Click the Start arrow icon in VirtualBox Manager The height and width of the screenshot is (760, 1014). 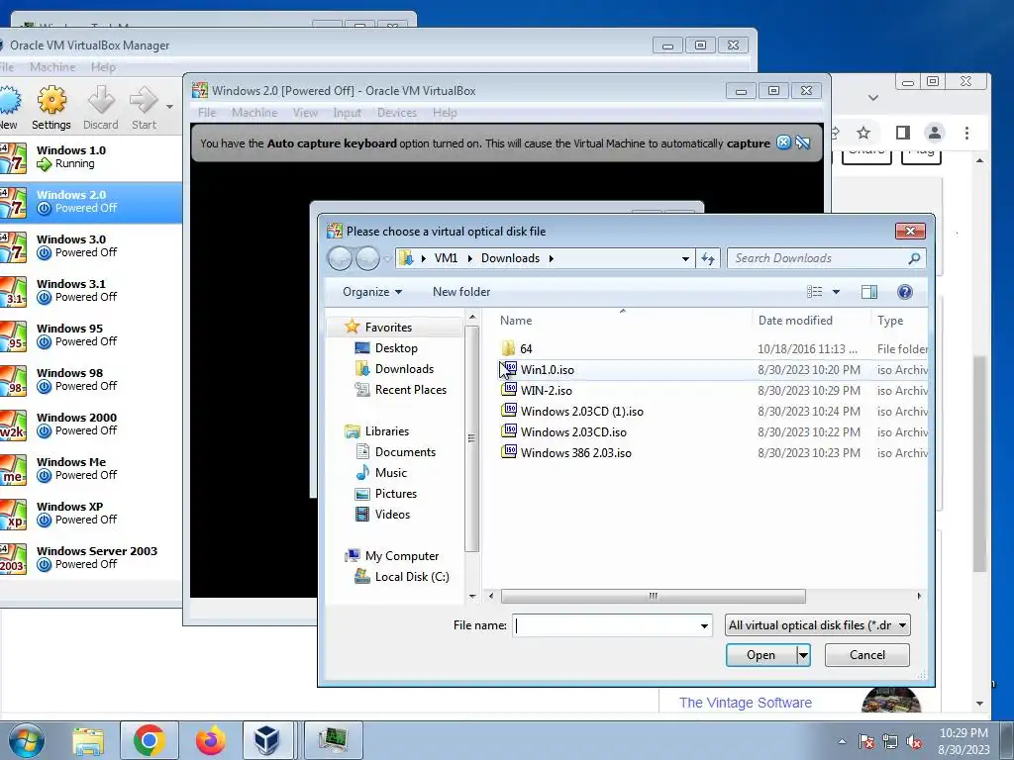pyautogui.click(x=144, y=101)
